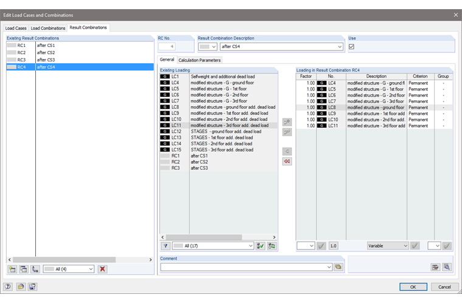Click the open folder defaults icon

pos(21,287)
